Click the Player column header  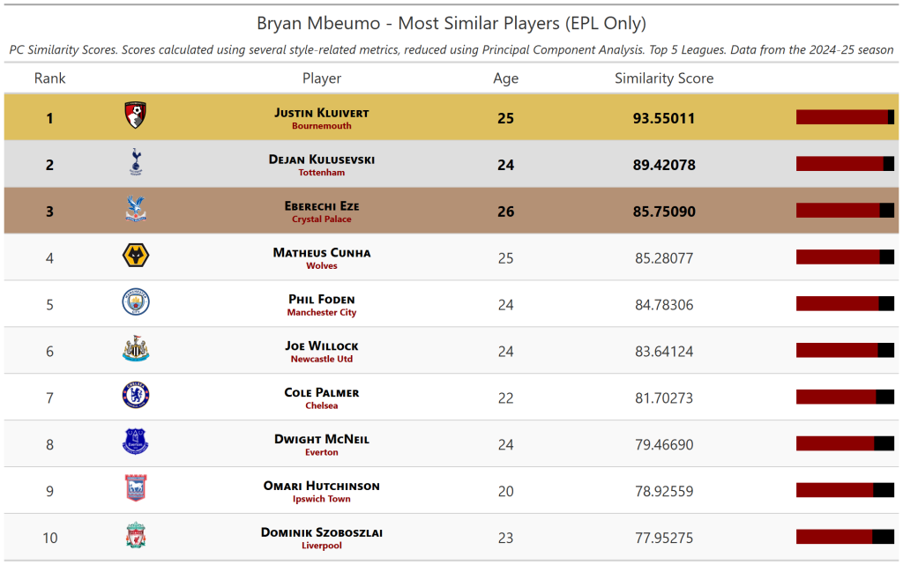[x=322, y=78]
